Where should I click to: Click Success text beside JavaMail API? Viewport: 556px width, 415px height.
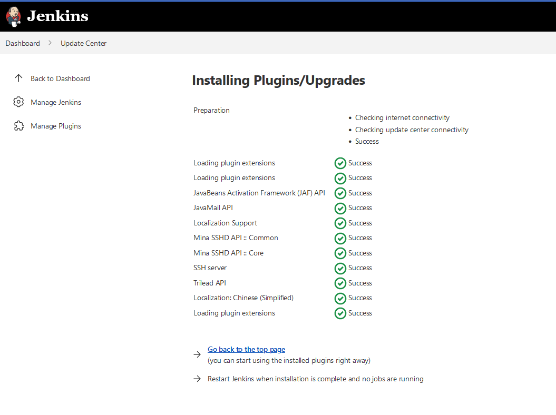[x=360, y=207]
